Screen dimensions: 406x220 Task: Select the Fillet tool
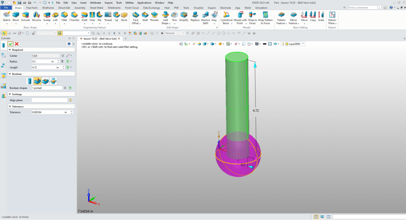point(64,16)
